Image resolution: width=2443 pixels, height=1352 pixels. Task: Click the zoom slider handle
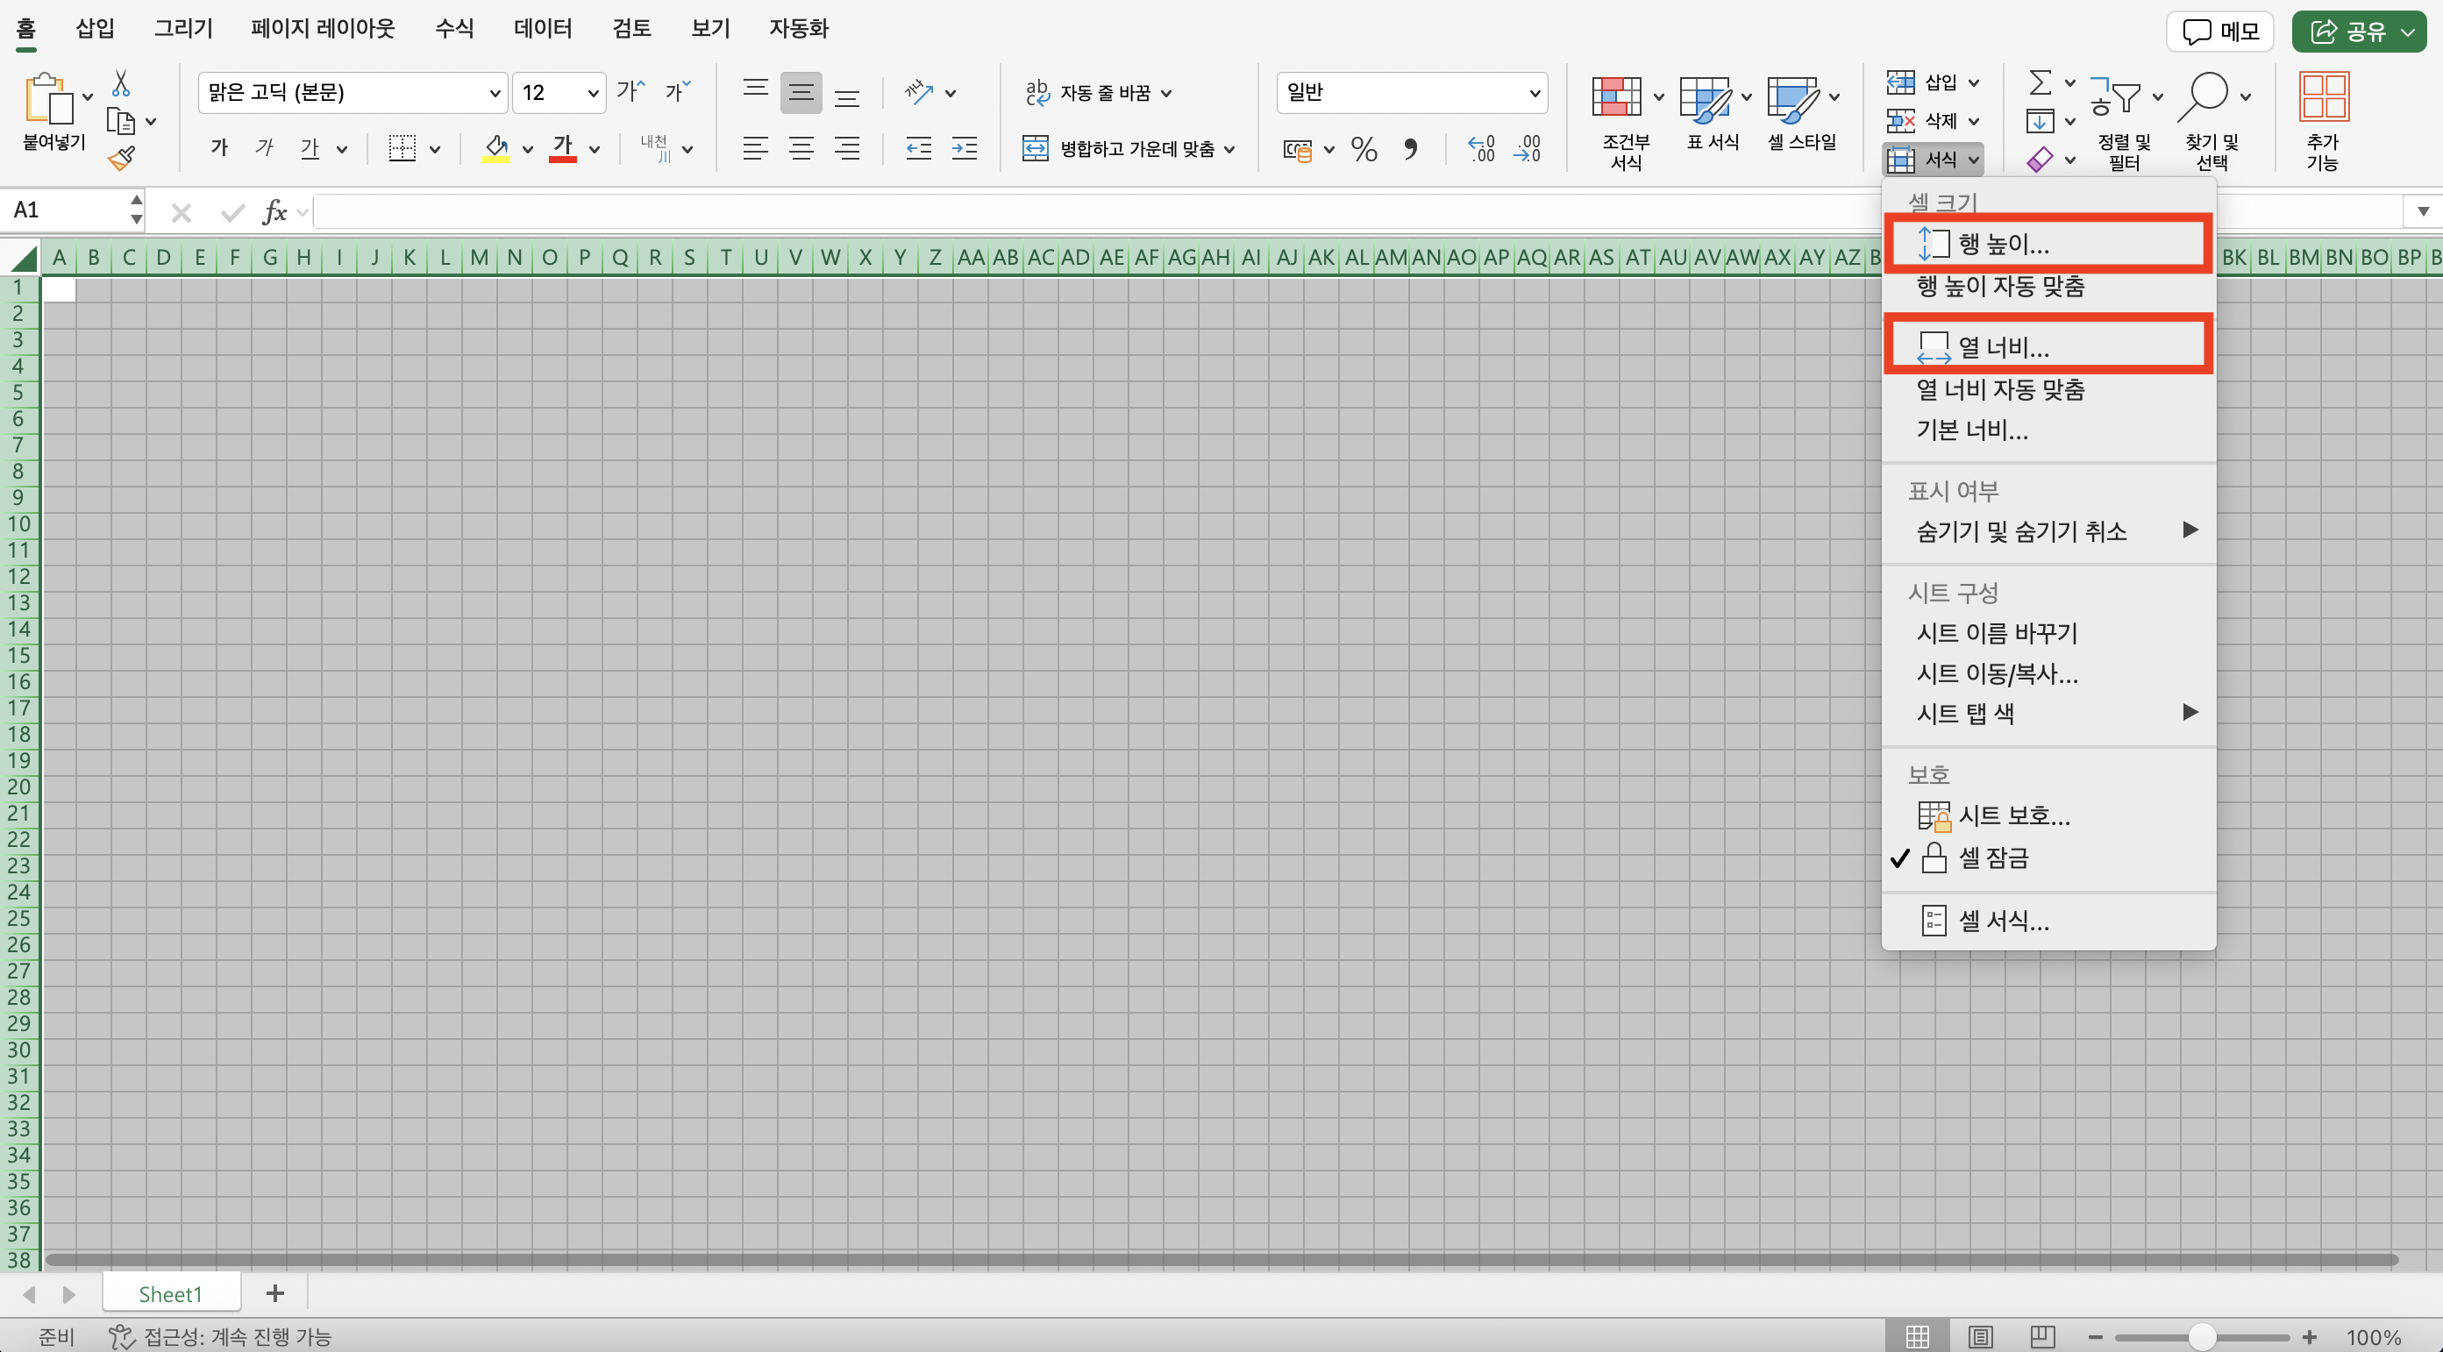click(x=2202, y=1337)
